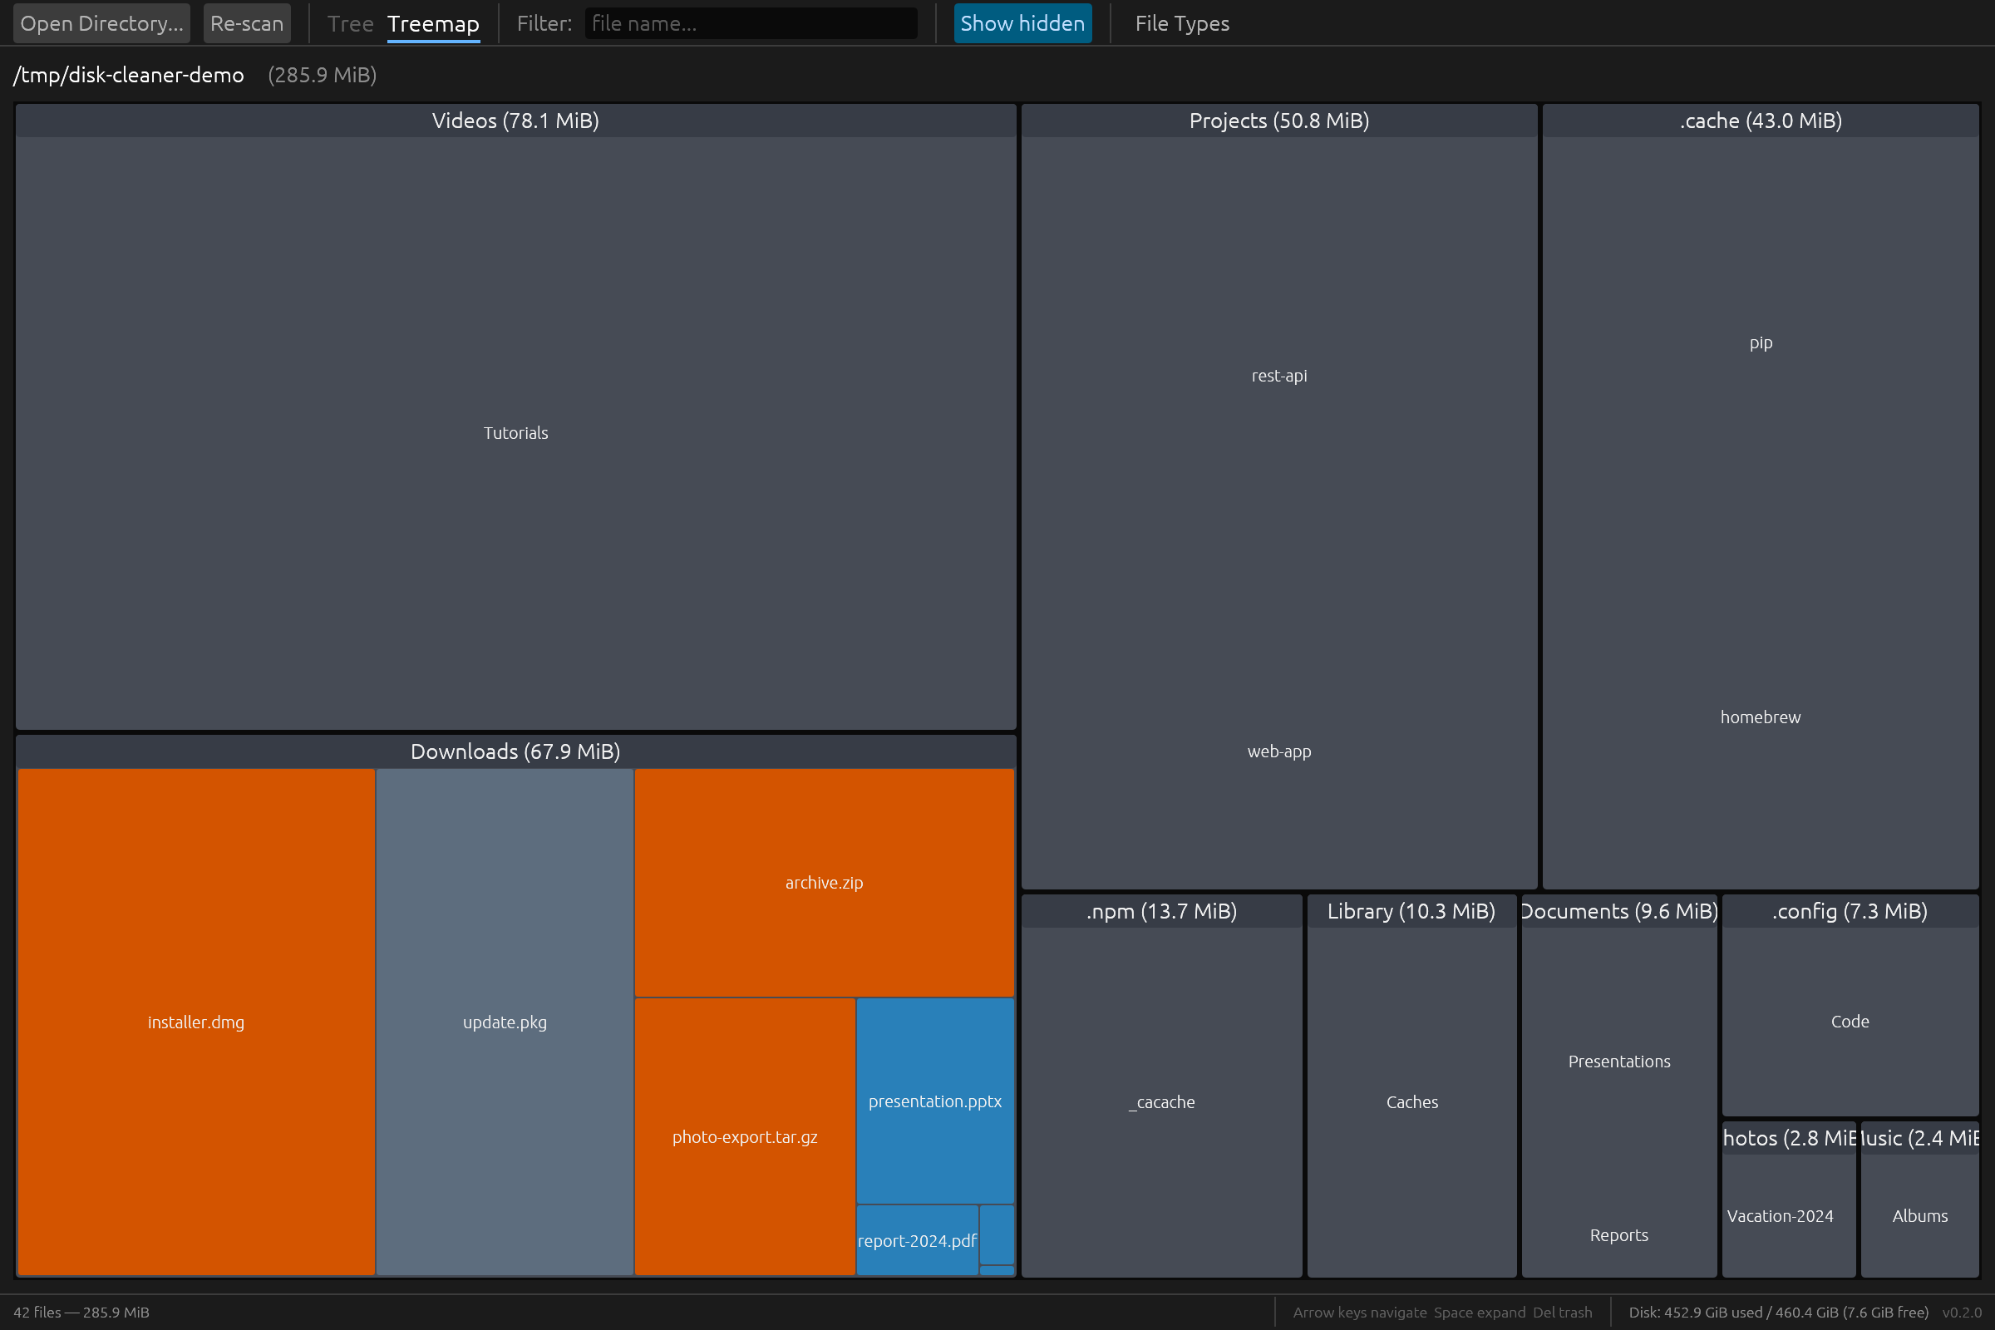
Task: Select report-2024.pdf in Downloads
Action: (x=916, y=1240)
